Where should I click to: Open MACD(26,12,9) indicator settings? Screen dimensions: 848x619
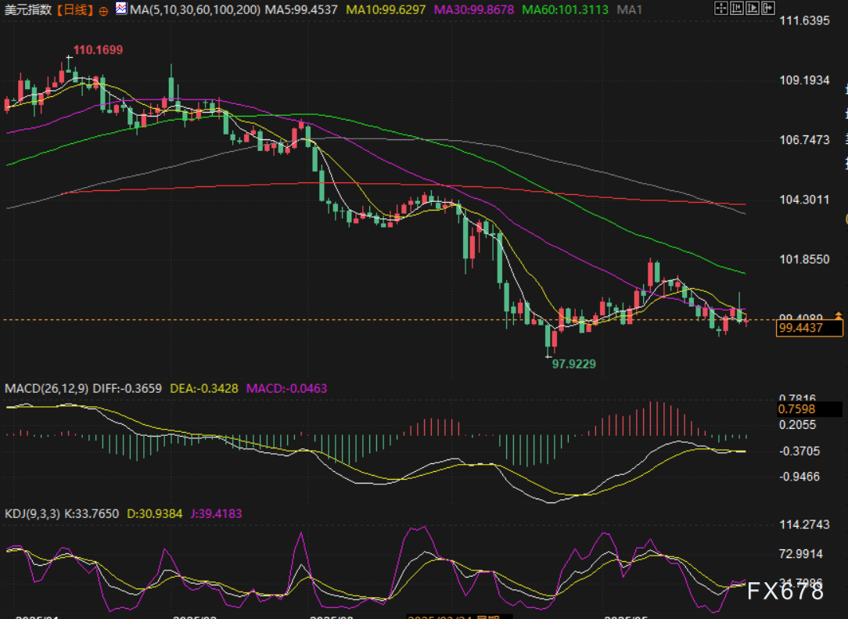pos(47,388)
